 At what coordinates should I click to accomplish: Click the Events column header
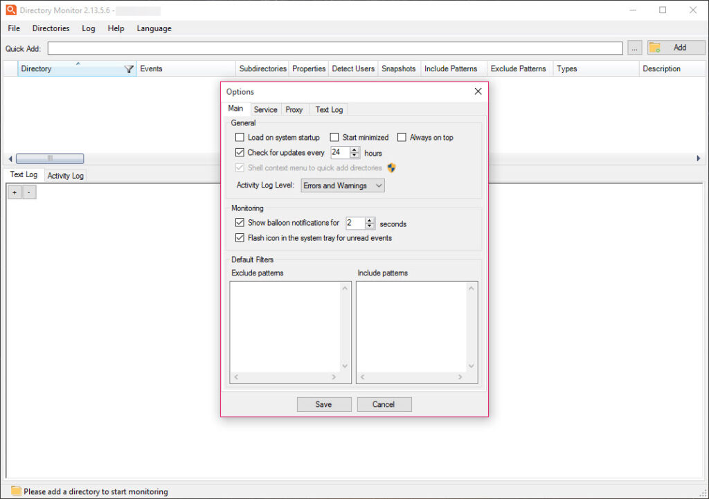tap(186, 69)
